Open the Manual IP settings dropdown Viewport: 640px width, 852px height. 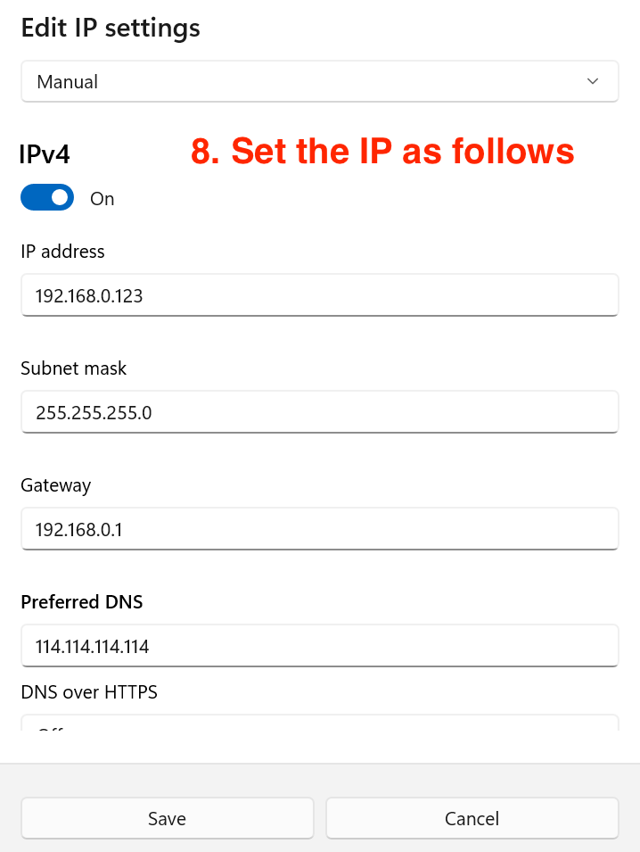[x=319, y=81]
